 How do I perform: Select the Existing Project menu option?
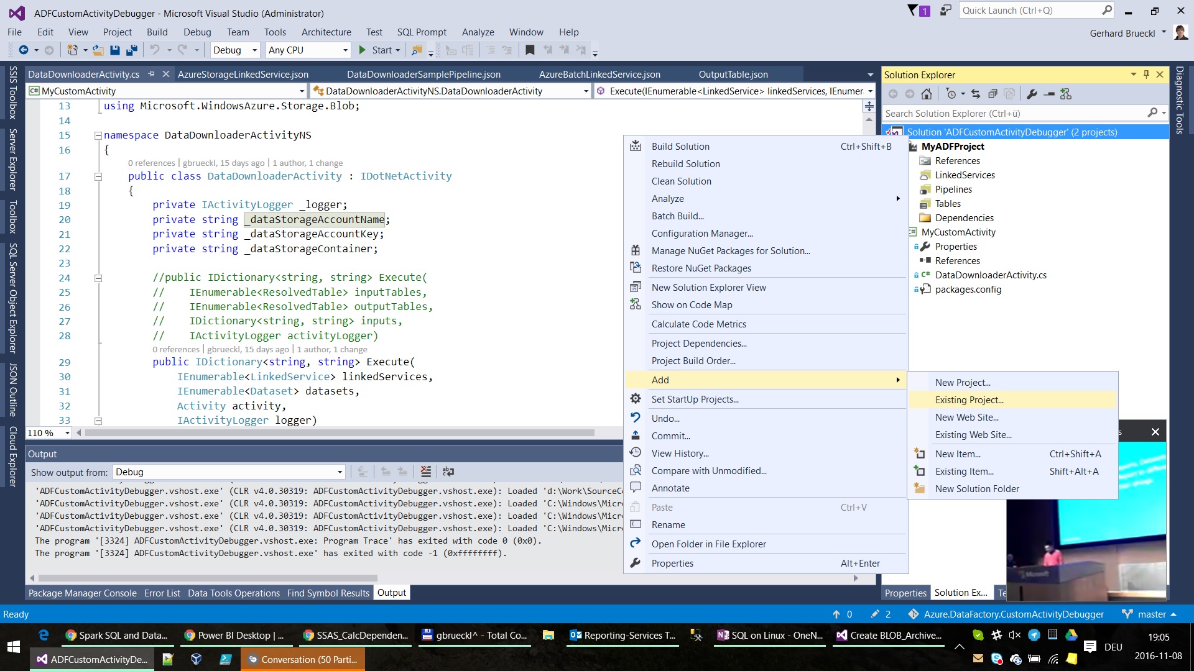click(x=970, y=399)
